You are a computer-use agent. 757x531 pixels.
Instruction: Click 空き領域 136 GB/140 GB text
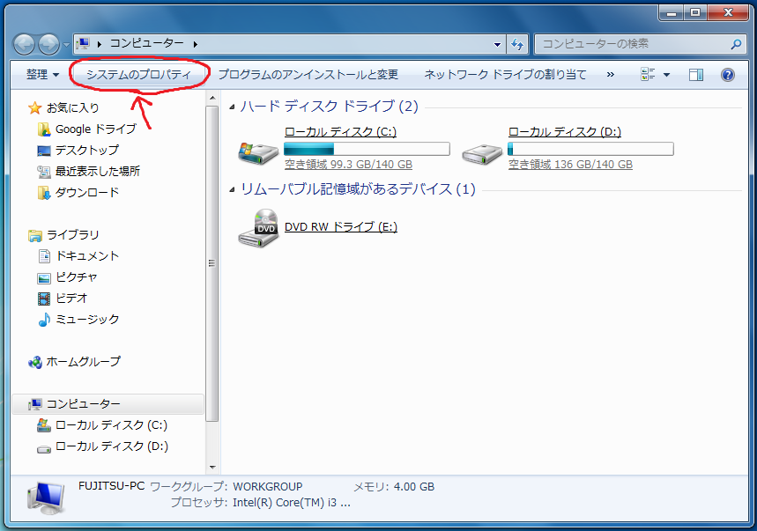571,165
